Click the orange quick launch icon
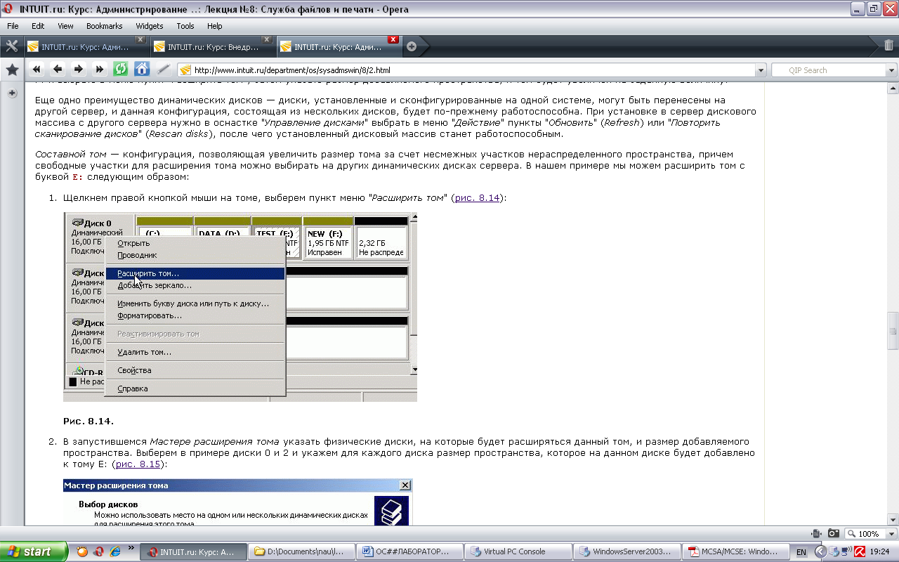Viewport: 899px width, 562px height. 83,551
